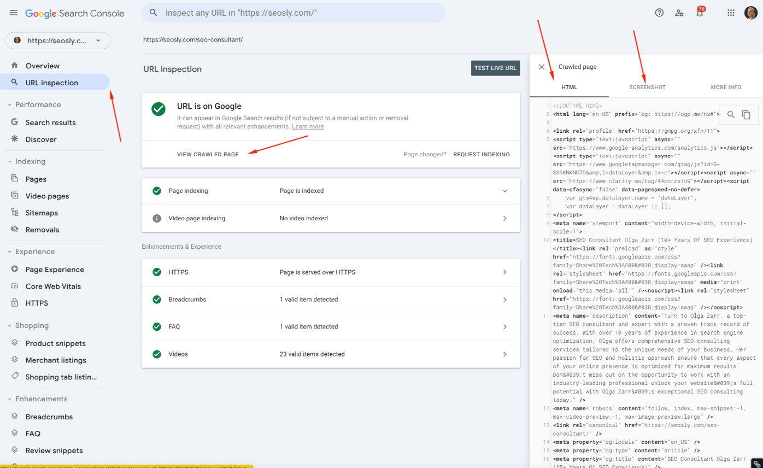Open the Learn more link
Image resolution: width=763 pixels, height=468 pixels.
(308, 126)
